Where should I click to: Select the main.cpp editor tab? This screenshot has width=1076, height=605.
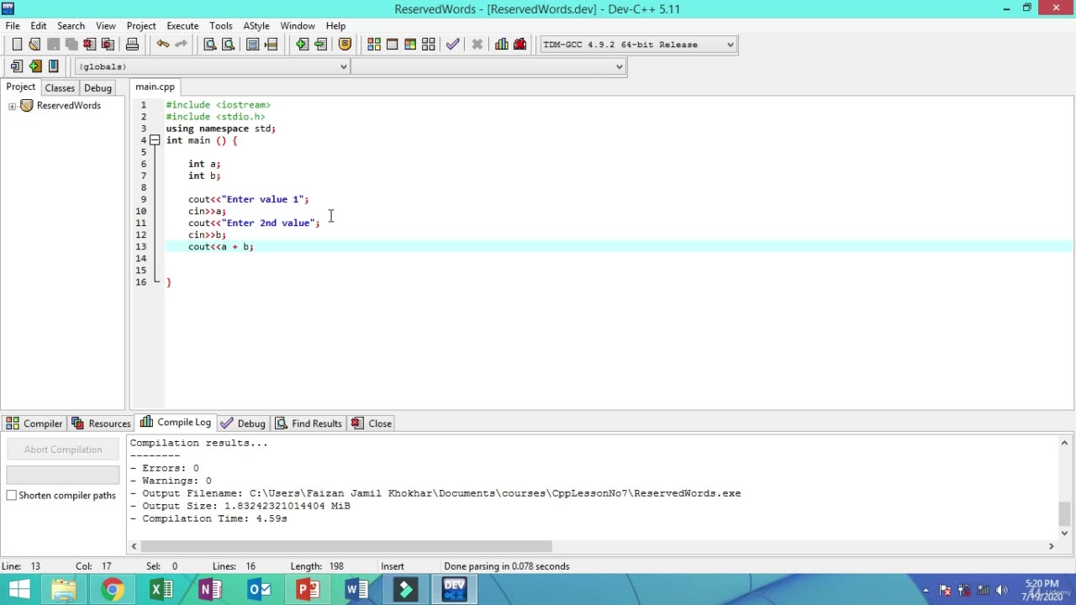155,87
